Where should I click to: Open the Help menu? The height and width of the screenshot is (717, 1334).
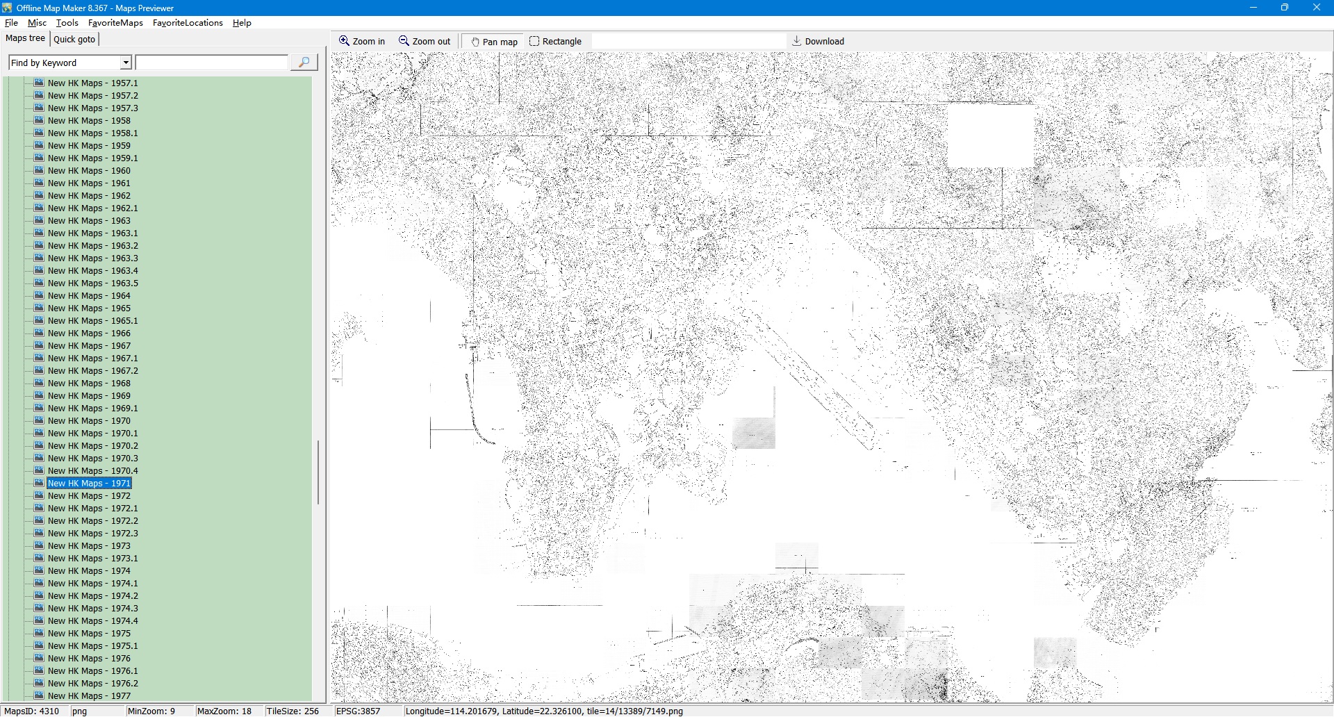click(242, 23)
